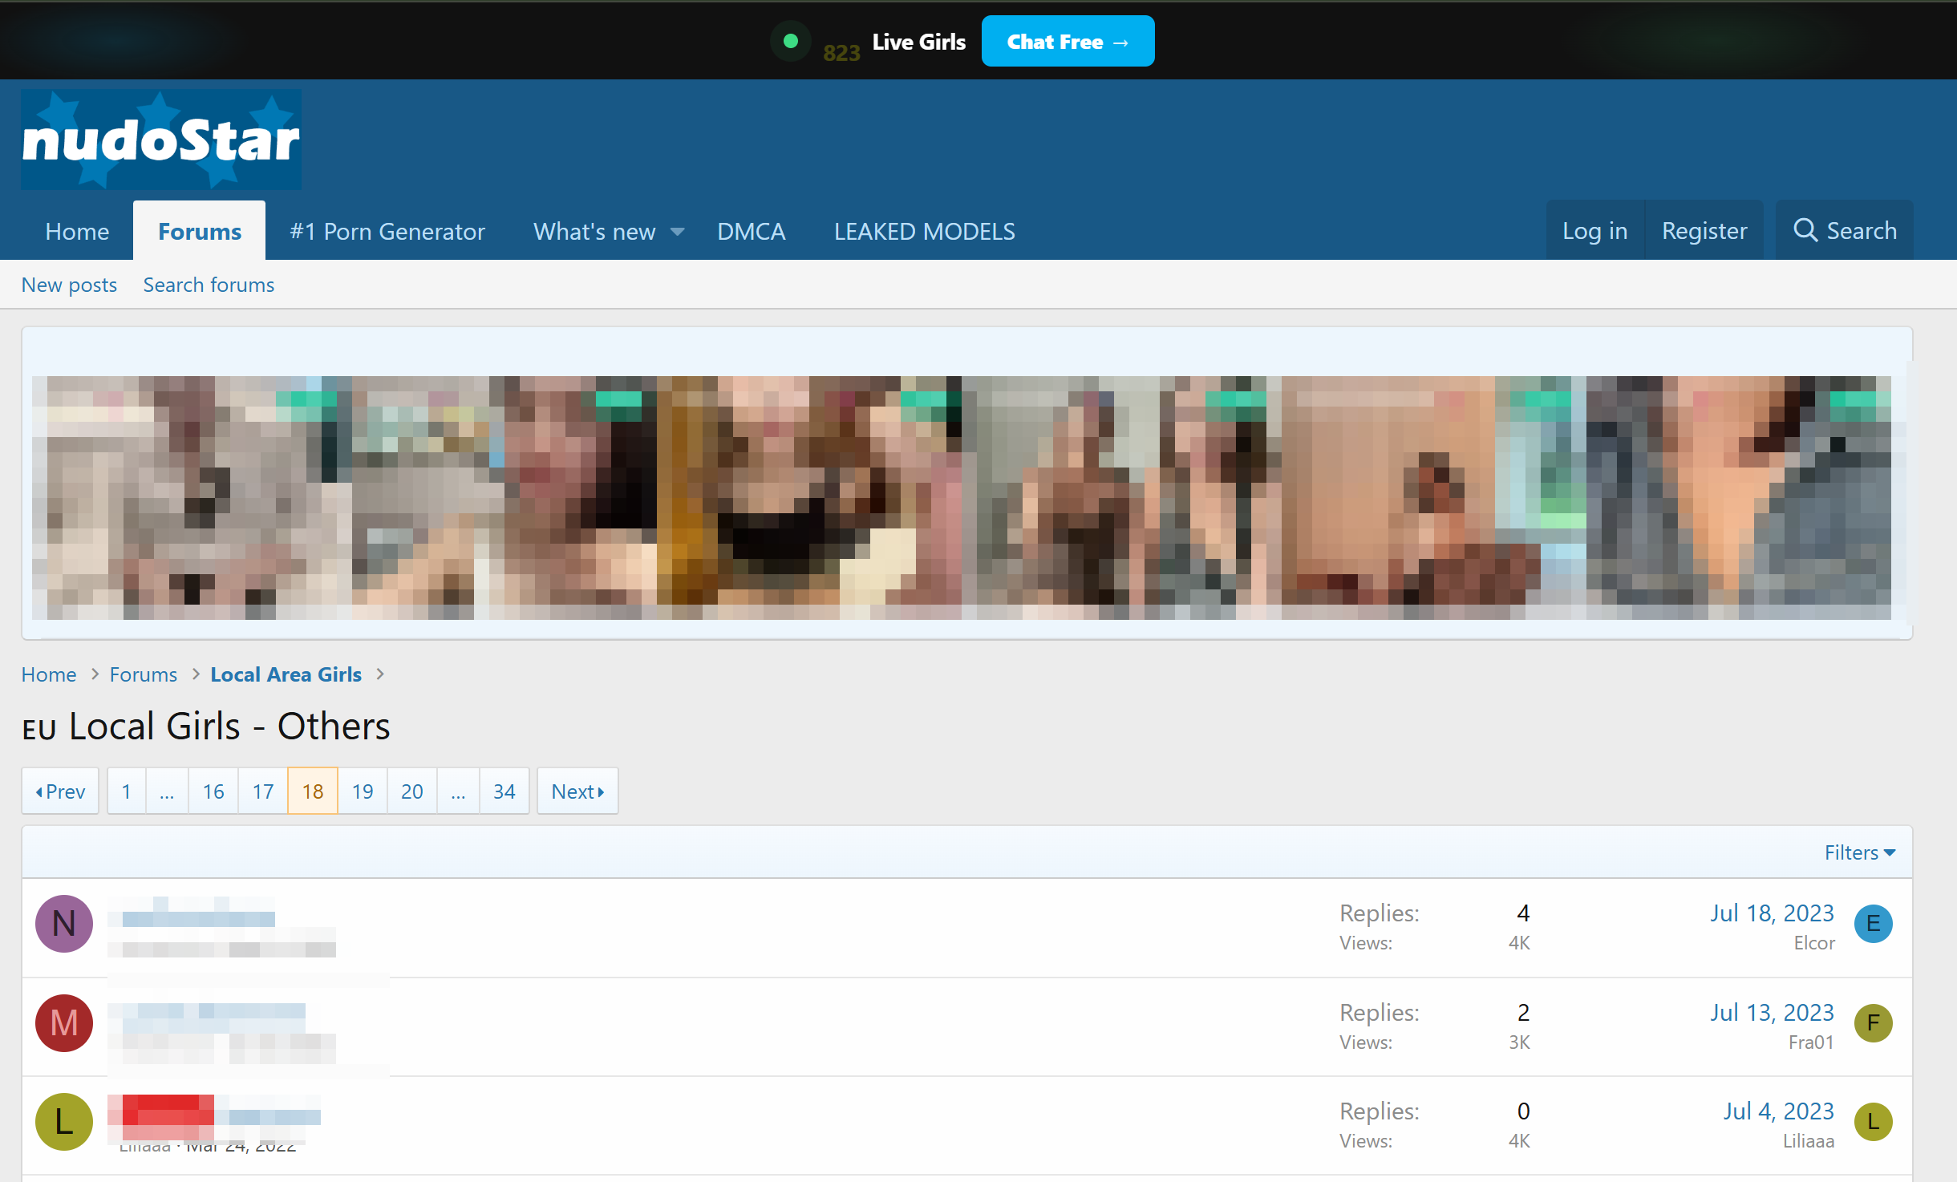Expand the second pagination ellipsis before 34
The height and width of the screenshot is (1182, 1957).
(458, 791)
